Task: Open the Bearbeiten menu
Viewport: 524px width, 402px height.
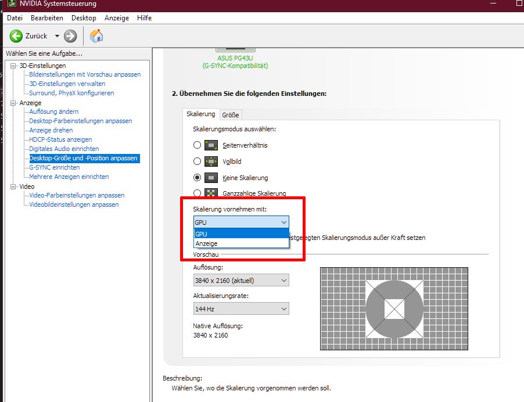Action: [x=47, y=18]
